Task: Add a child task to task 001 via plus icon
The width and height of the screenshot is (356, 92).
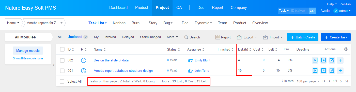Action: coord(340,71)
